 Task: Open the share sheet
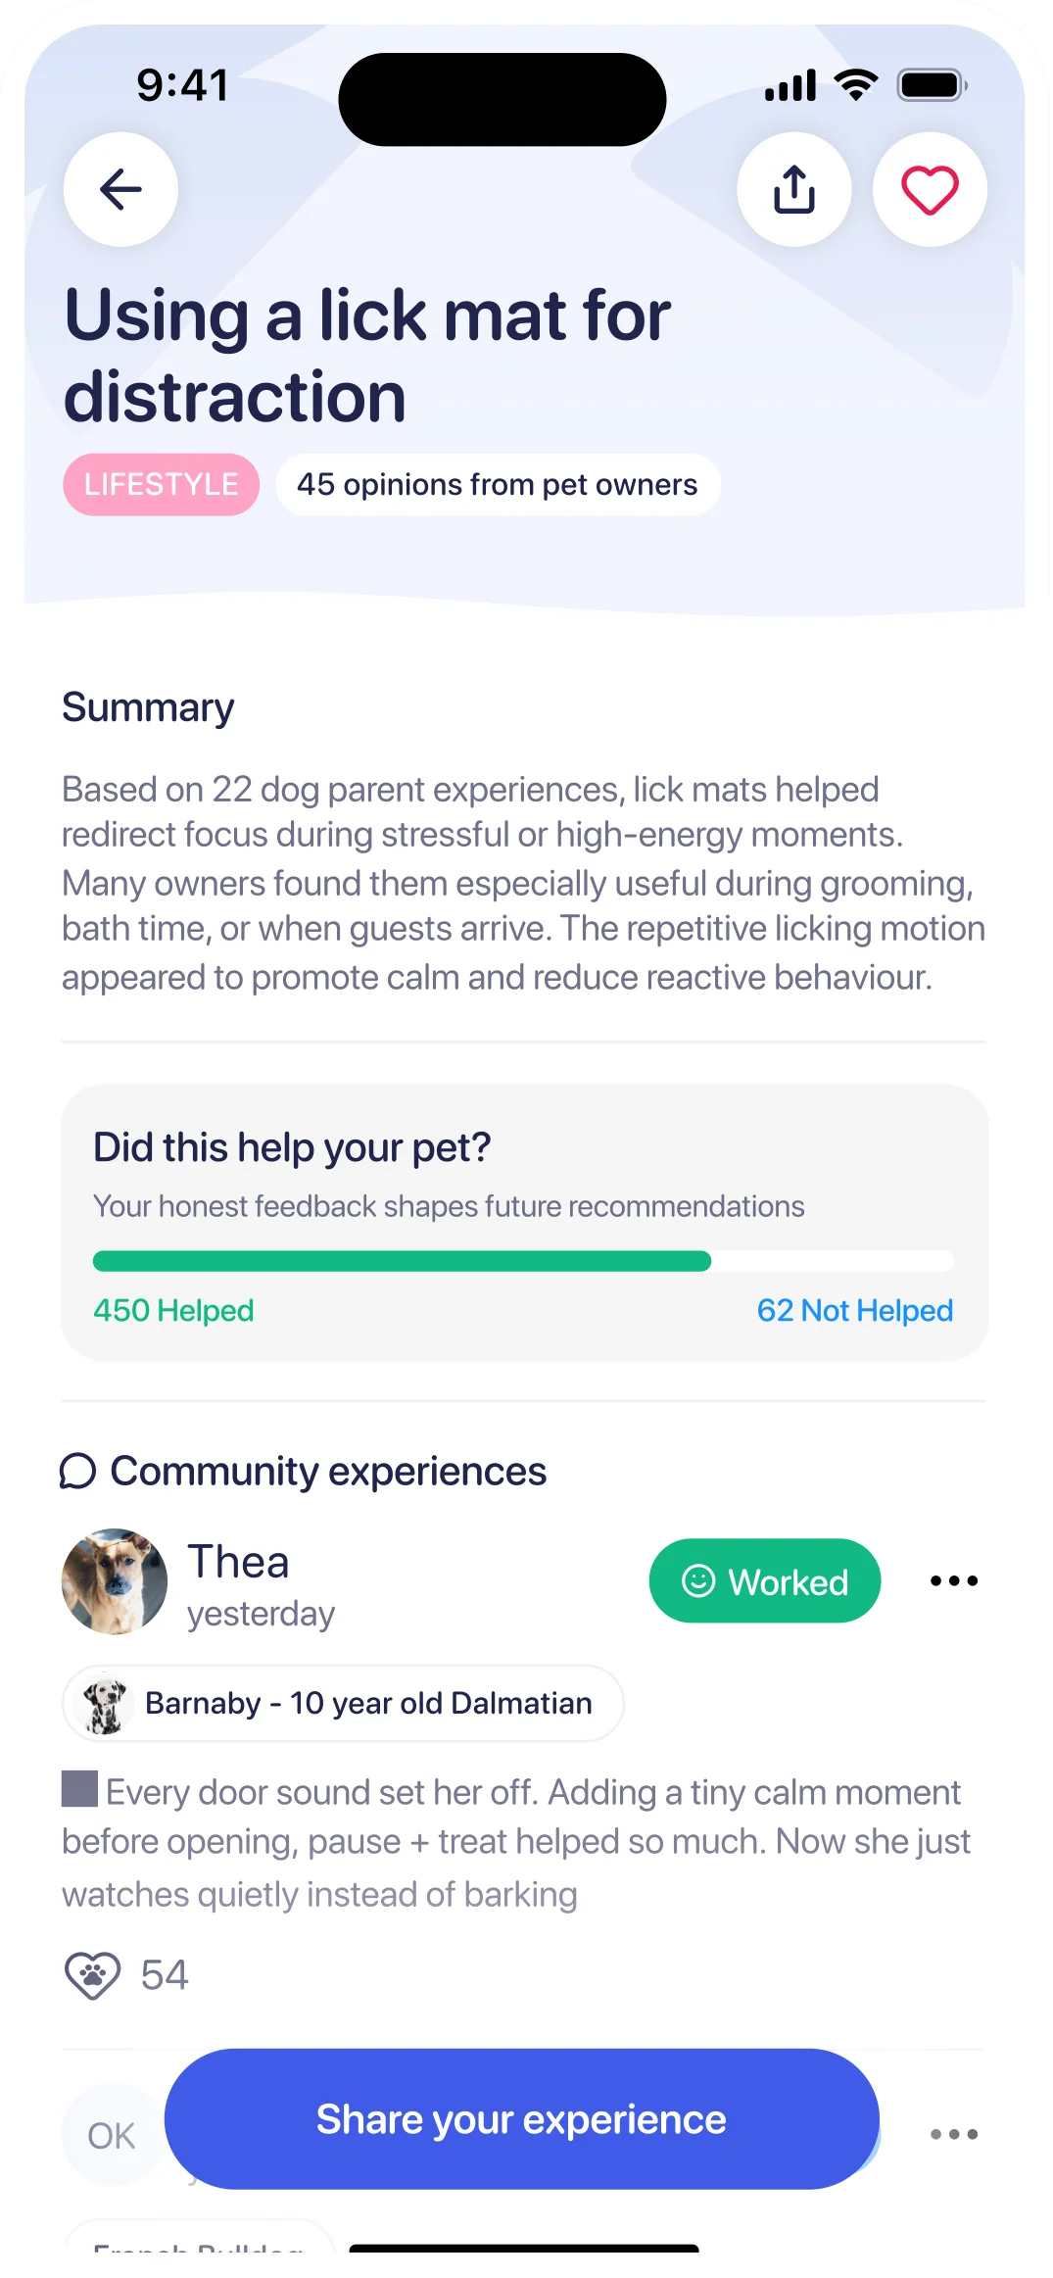point(793,189)
